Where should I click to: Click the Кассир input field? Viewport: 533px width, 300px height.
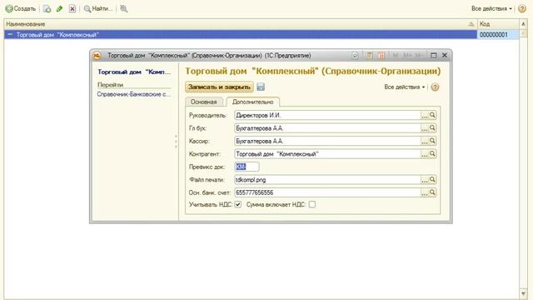(327, 141)
